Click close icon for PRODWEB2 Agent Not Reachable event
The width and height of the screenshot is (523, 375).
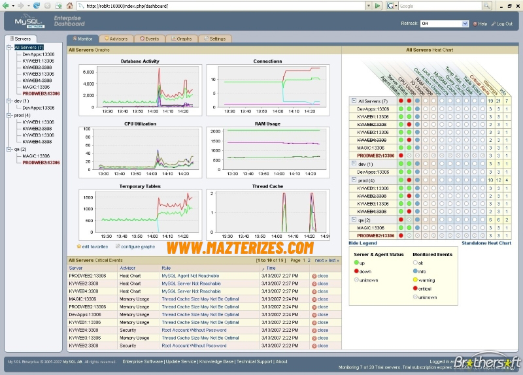(x=314, y=276)
